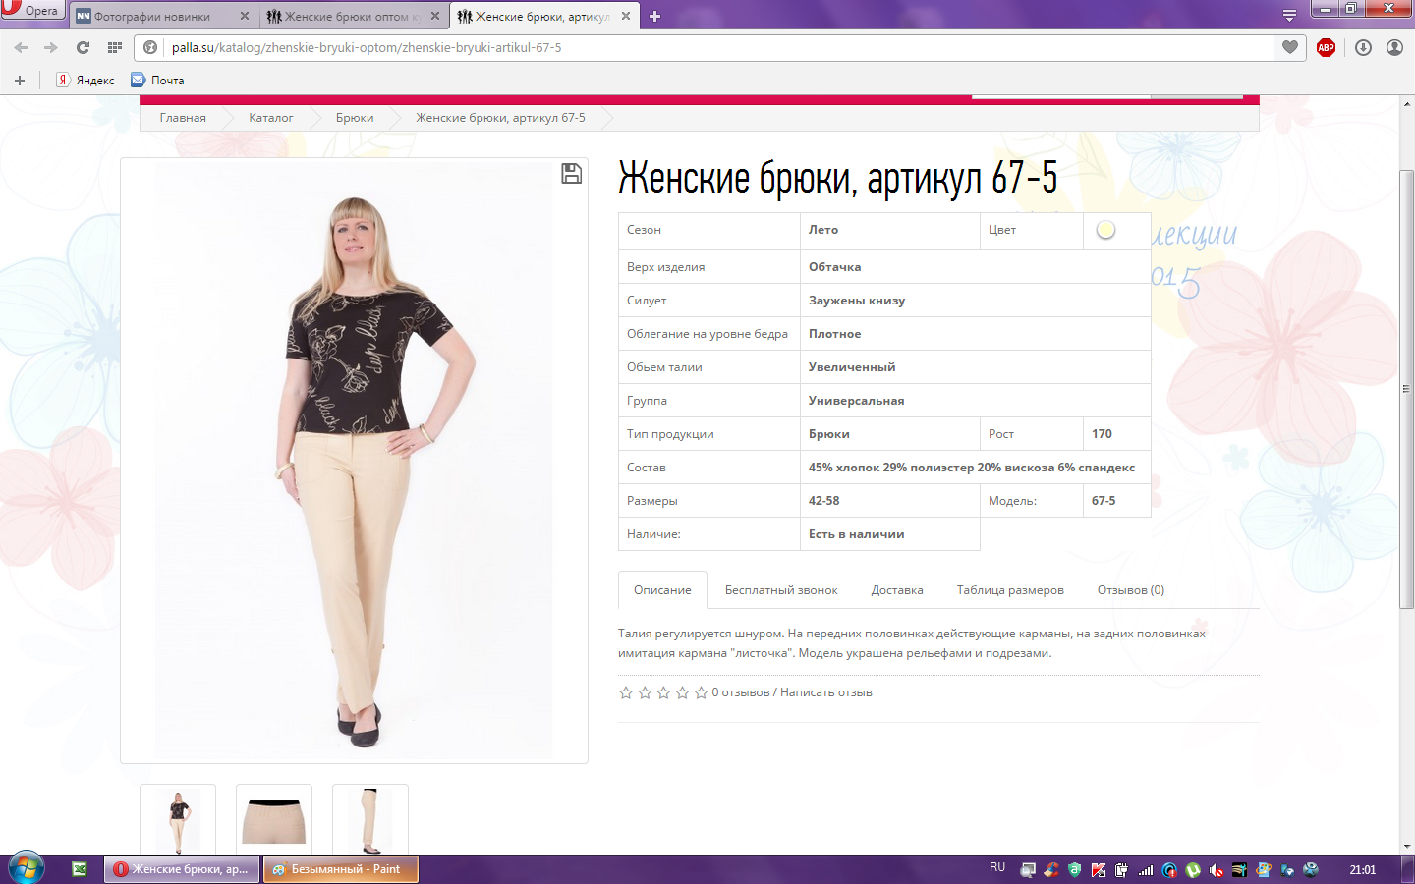Open the Таблица размеров tab
Viewport: 1415px width, 884px height.
pos(1010,590)
